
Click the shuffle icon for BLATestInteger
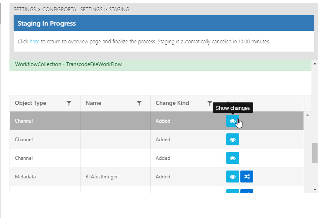coord(247,177)
